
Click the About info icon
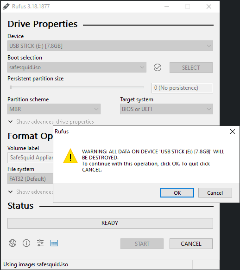click(26, 243)
